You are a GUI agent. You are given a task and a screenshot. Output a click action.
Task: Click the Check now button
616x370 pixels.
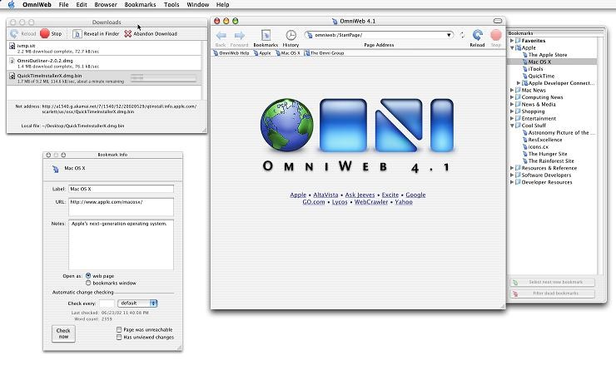pyautogui.click(x=63, y=333)
